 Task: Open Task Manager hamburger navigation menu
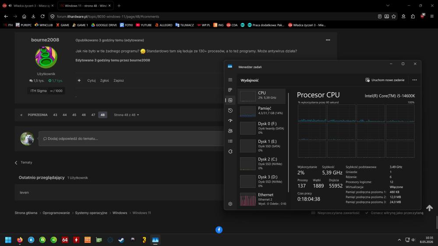tap(230, 80)
